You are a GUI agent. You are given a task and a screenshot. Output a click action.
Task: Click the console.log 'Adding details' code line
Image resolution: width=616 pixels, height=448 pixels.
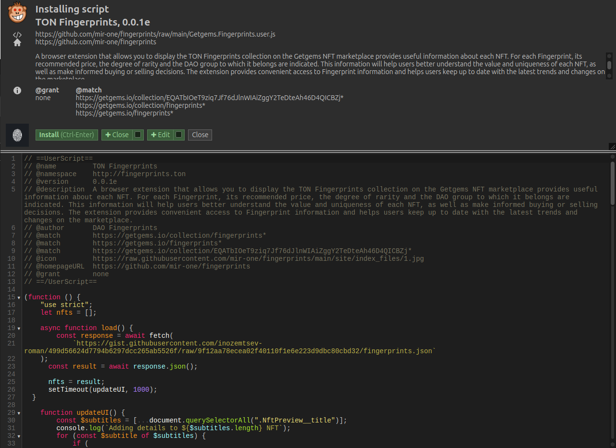point(174,428)
